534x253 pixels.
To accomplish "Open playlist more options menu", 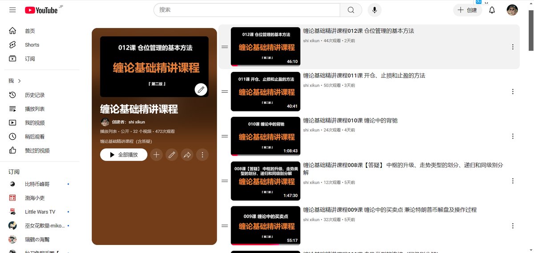I will click(x=202, y=155).
